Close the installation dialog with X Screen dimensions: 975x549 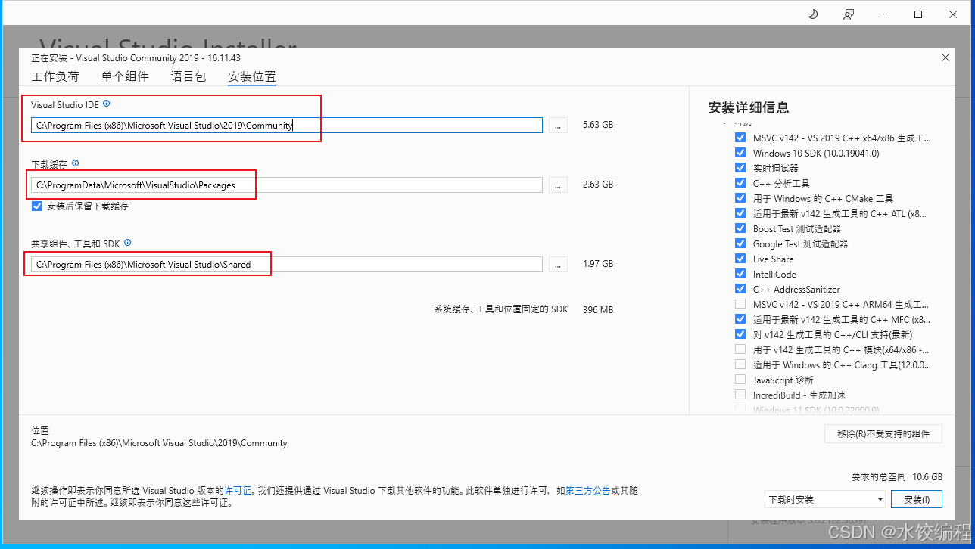point(945,57)
